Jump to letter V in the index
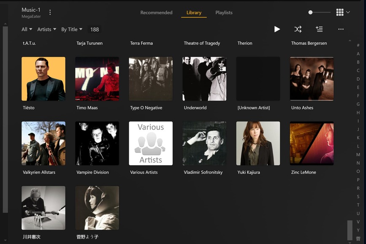Screen dimensions: 366x244 (358, 222)
